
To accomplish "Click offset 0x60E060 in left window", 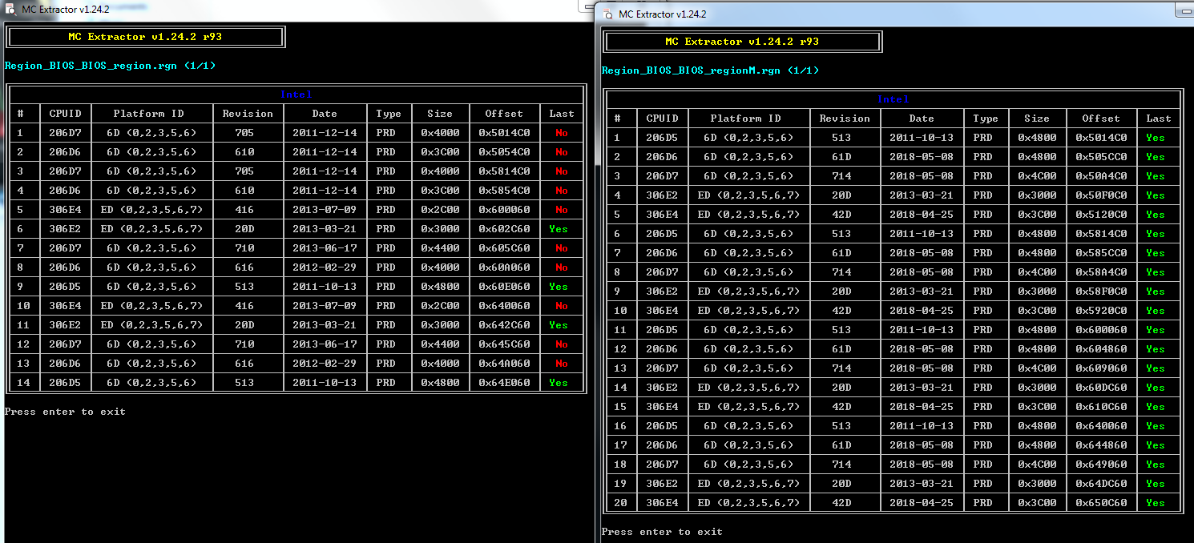I will point(504,287).
